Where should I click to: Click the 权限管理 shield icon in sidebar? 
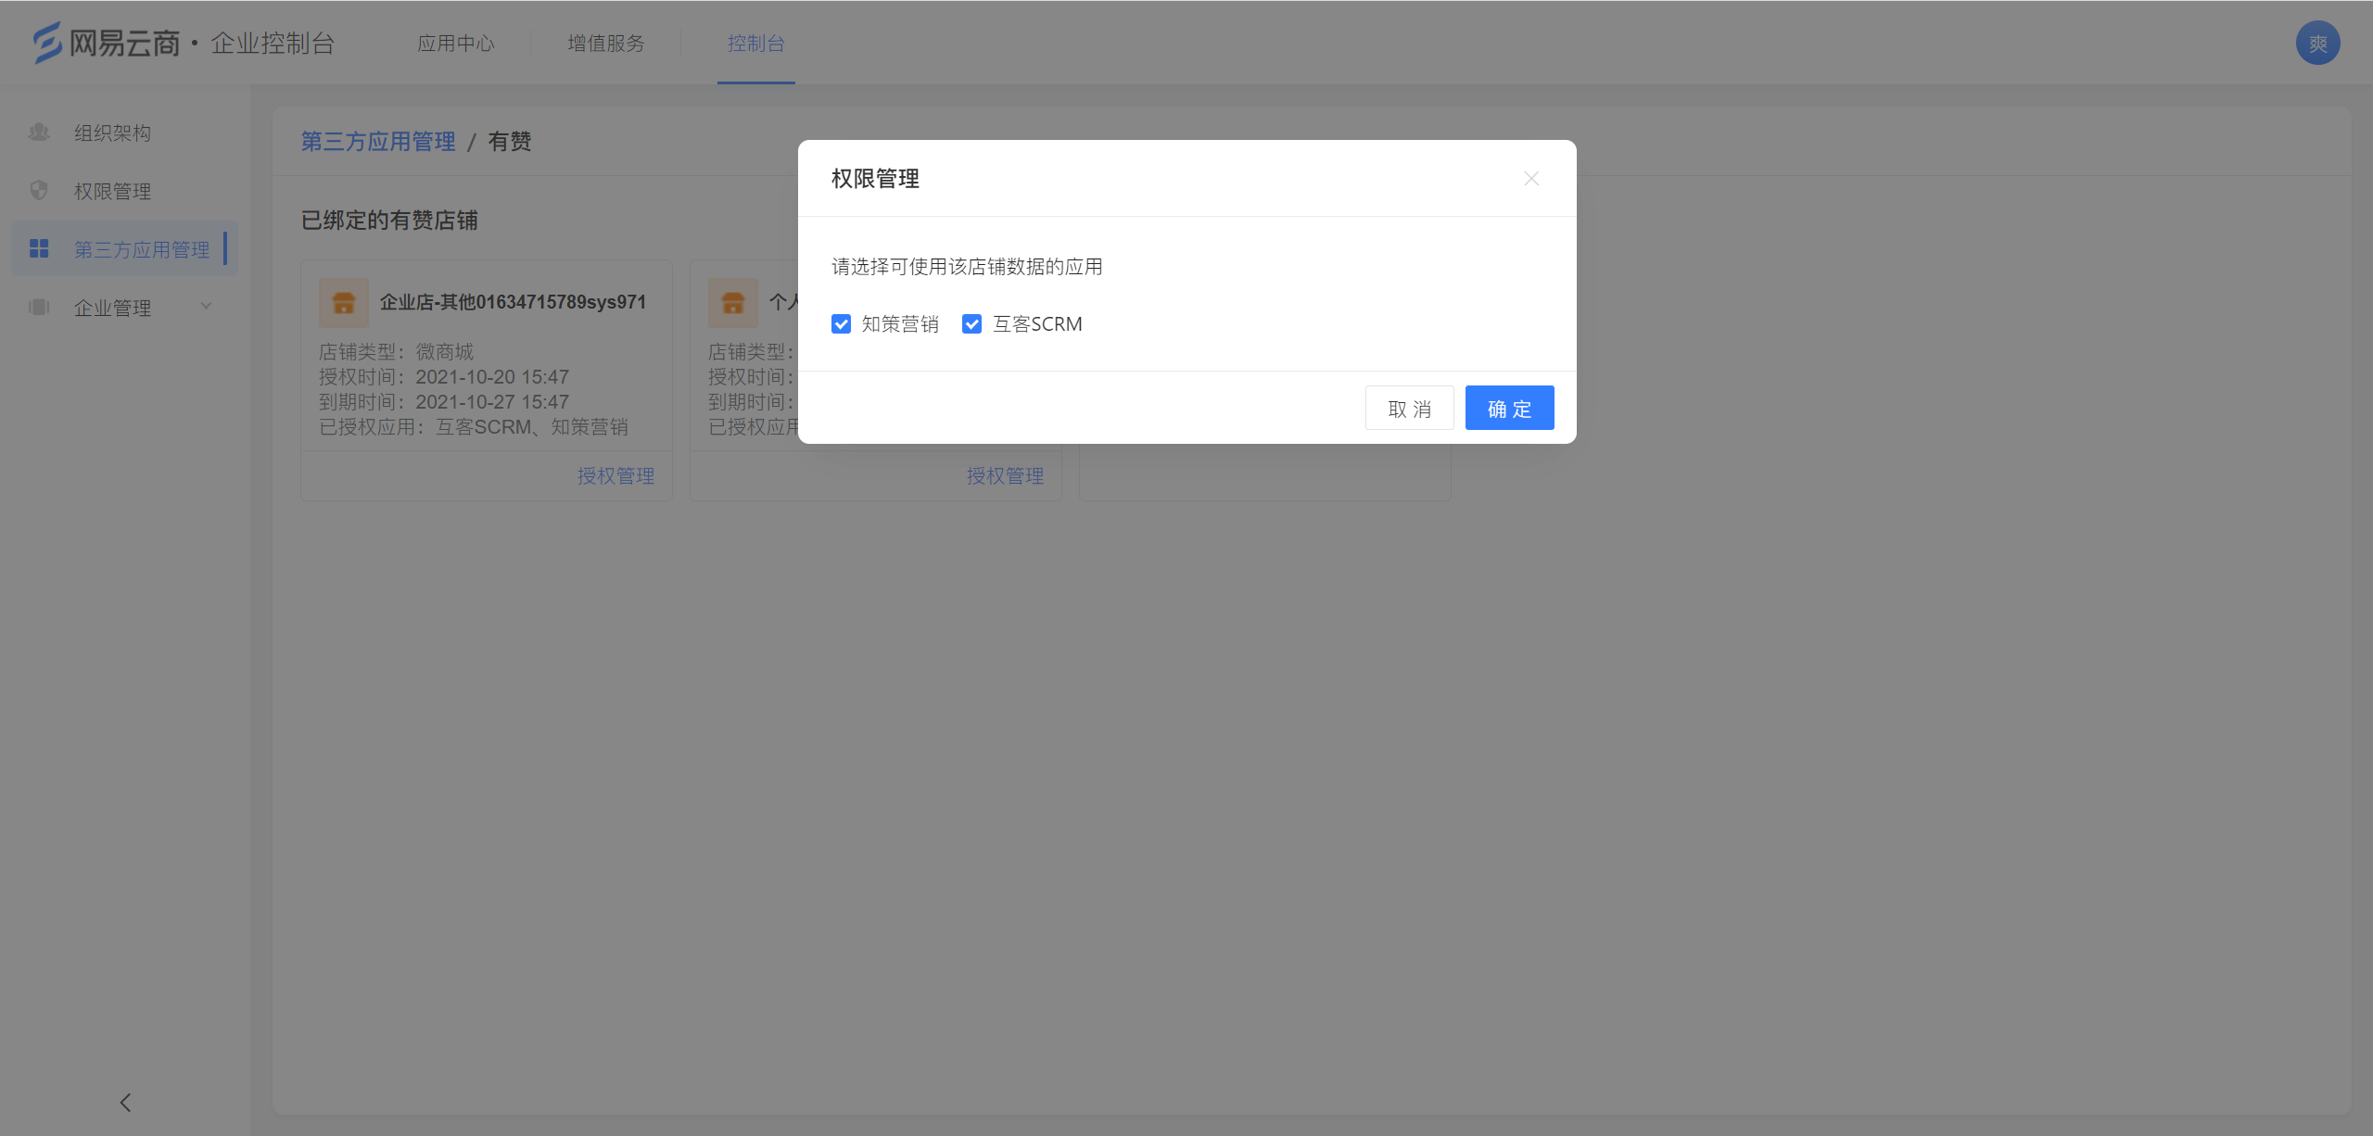[39, 190]
